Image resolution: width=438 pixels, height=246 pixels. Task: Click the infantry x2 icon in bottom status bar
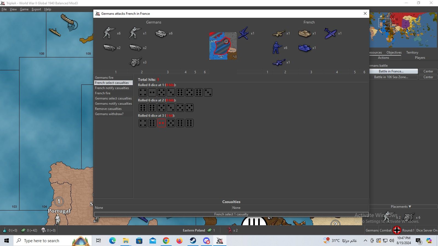pos(230,230)
